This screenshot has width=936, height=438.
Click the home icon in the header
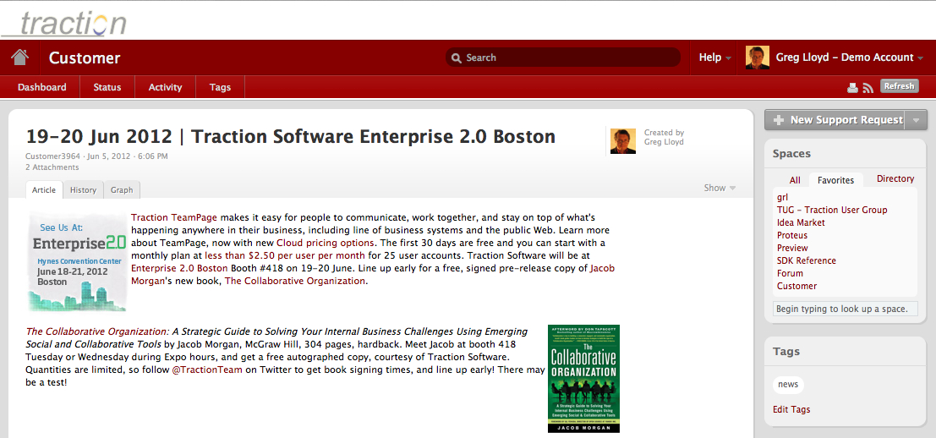click(19, 57)
